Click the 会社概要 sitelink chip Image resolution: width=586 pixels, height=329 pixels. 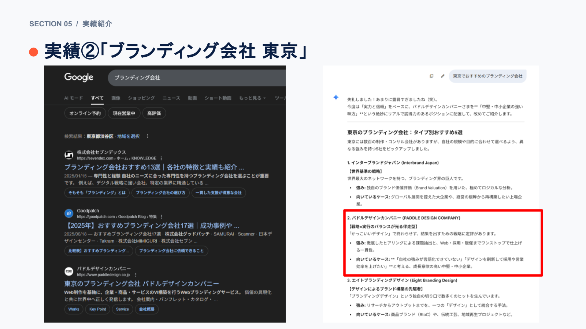click(146, 309)
